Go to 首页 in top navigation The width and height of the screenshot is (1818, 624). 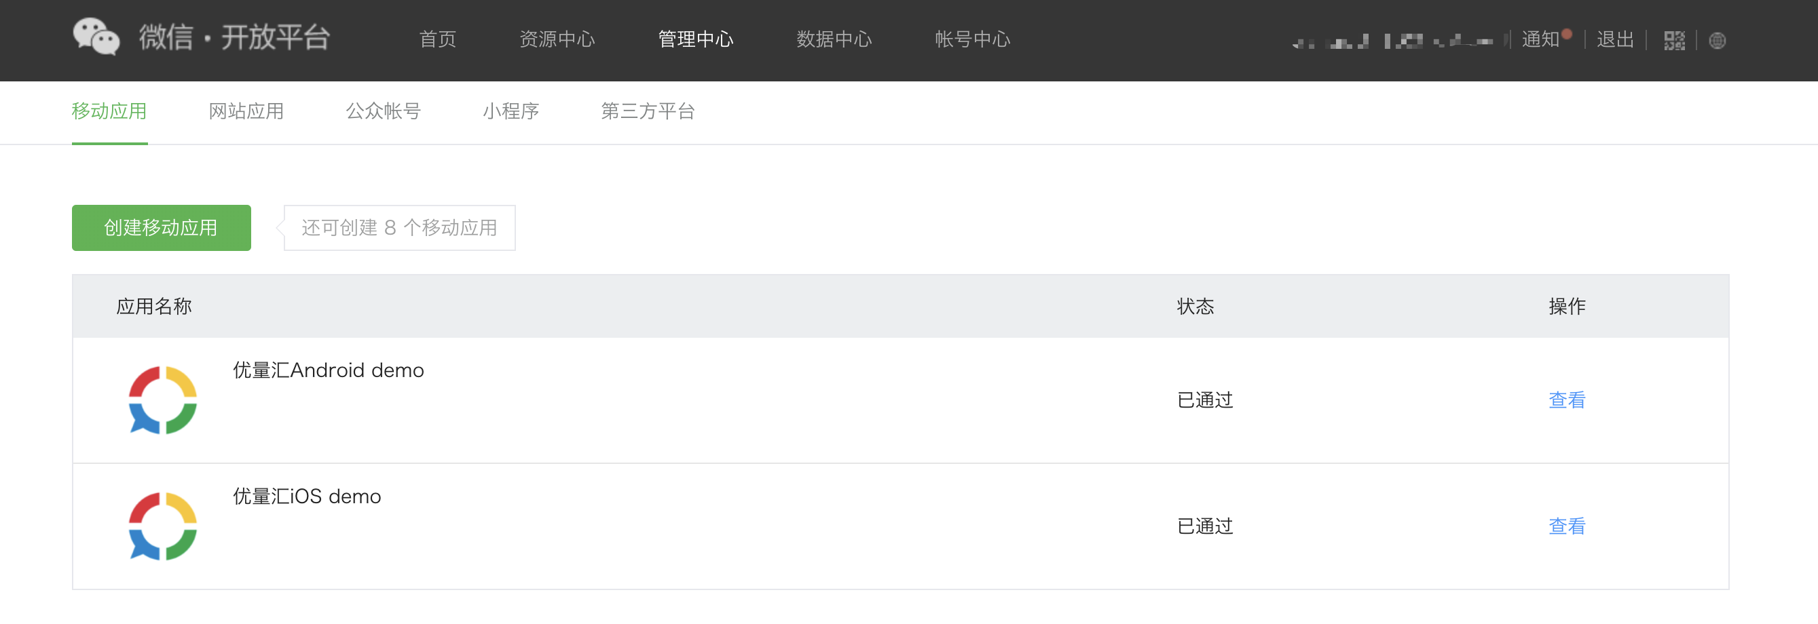click(x=438, y=39)
